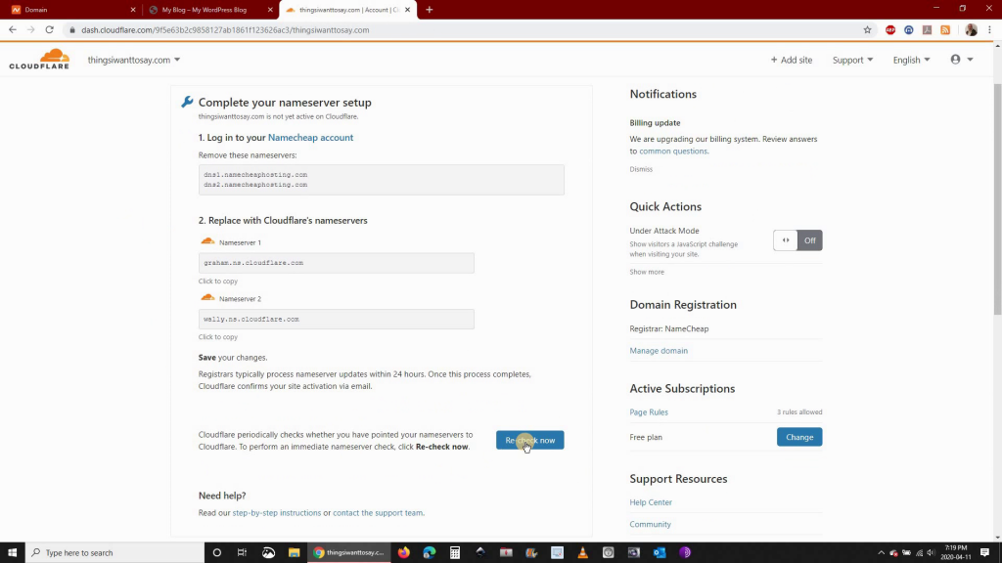Open the Namecheap account link

[310, 137]
